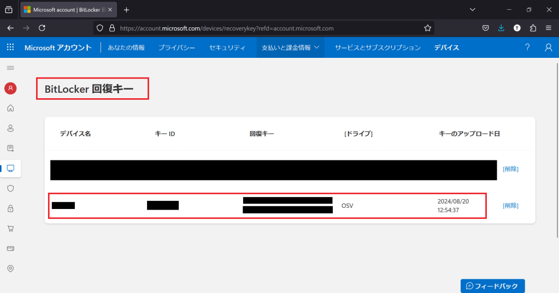Click the padlock icon in left sidebar
The image size is (559, 293).
(x=10, y=208)
